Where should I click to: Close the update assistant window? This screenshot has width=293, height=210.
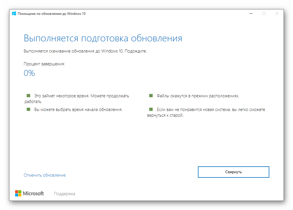point(277,14)
